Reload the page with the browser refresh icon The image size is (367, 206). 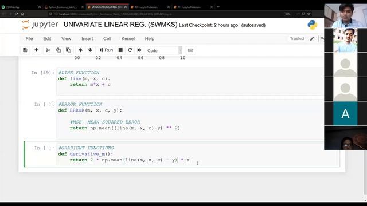click(x=16, y=14)
